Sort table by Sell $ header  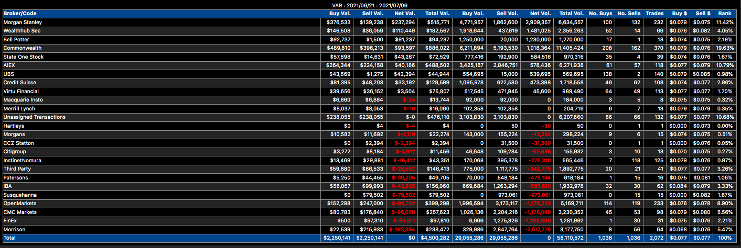coord(702,14)
